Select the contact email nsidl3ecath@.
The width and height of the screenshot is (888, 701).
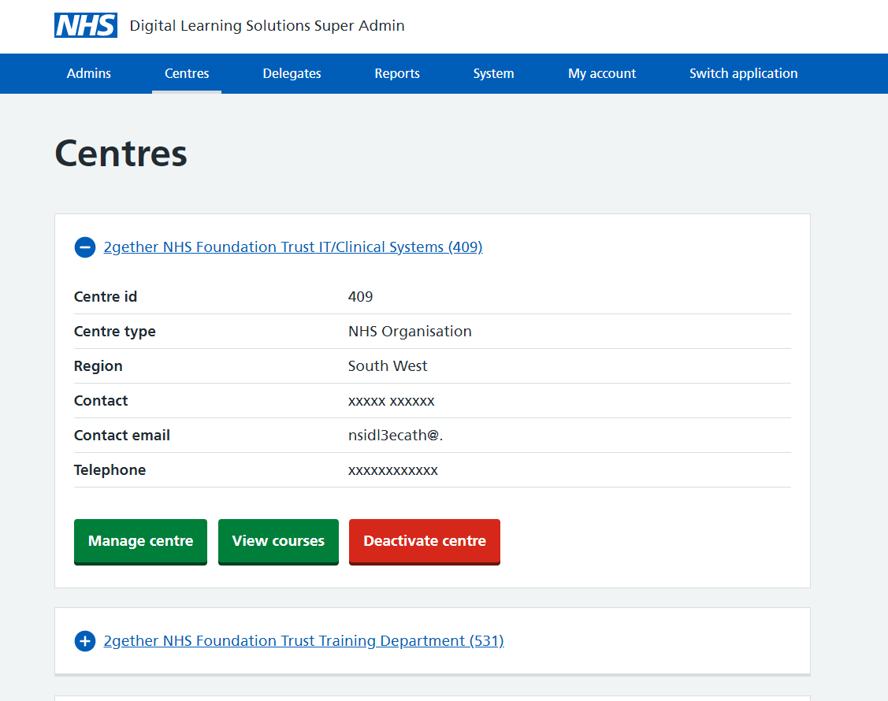coord(396,435)
